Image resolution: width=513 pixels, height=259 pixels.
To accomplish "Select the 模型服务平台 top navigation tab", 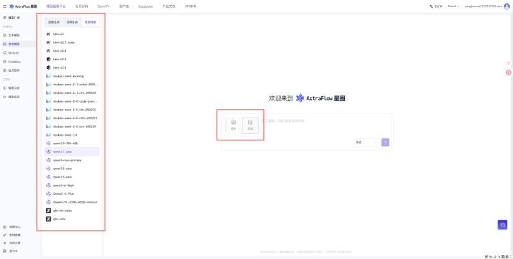I will (56, 6).
